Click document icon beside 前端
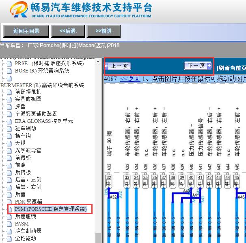The image size is (246, 243). pos(9,166)
